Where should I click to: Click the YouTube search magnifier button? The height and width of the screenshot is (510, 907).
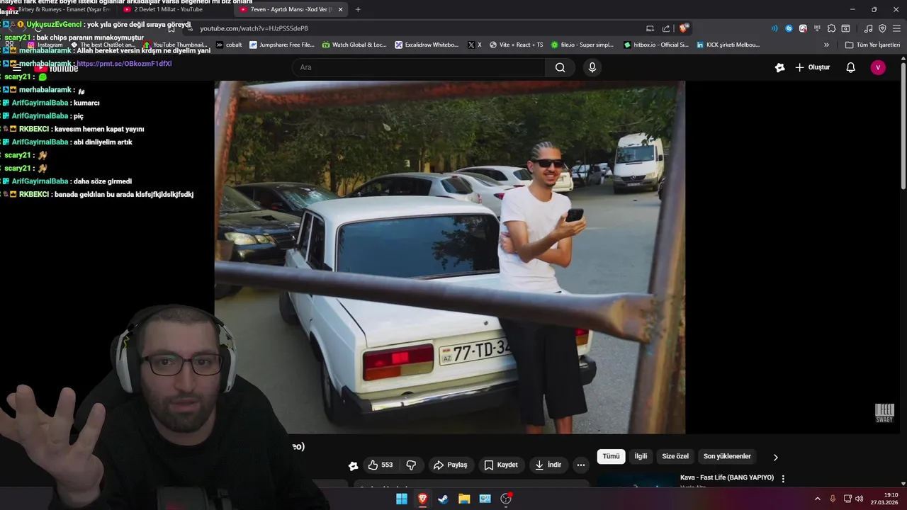point(560,67)
